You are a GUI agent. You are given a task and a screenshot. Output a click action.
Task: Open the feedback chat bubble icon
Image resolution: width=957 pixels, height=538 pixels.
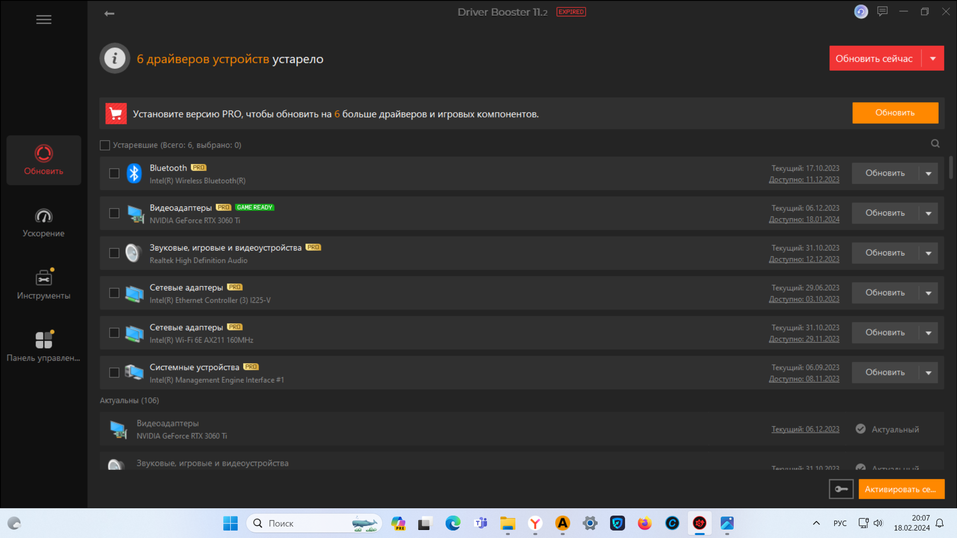(882, 11)
